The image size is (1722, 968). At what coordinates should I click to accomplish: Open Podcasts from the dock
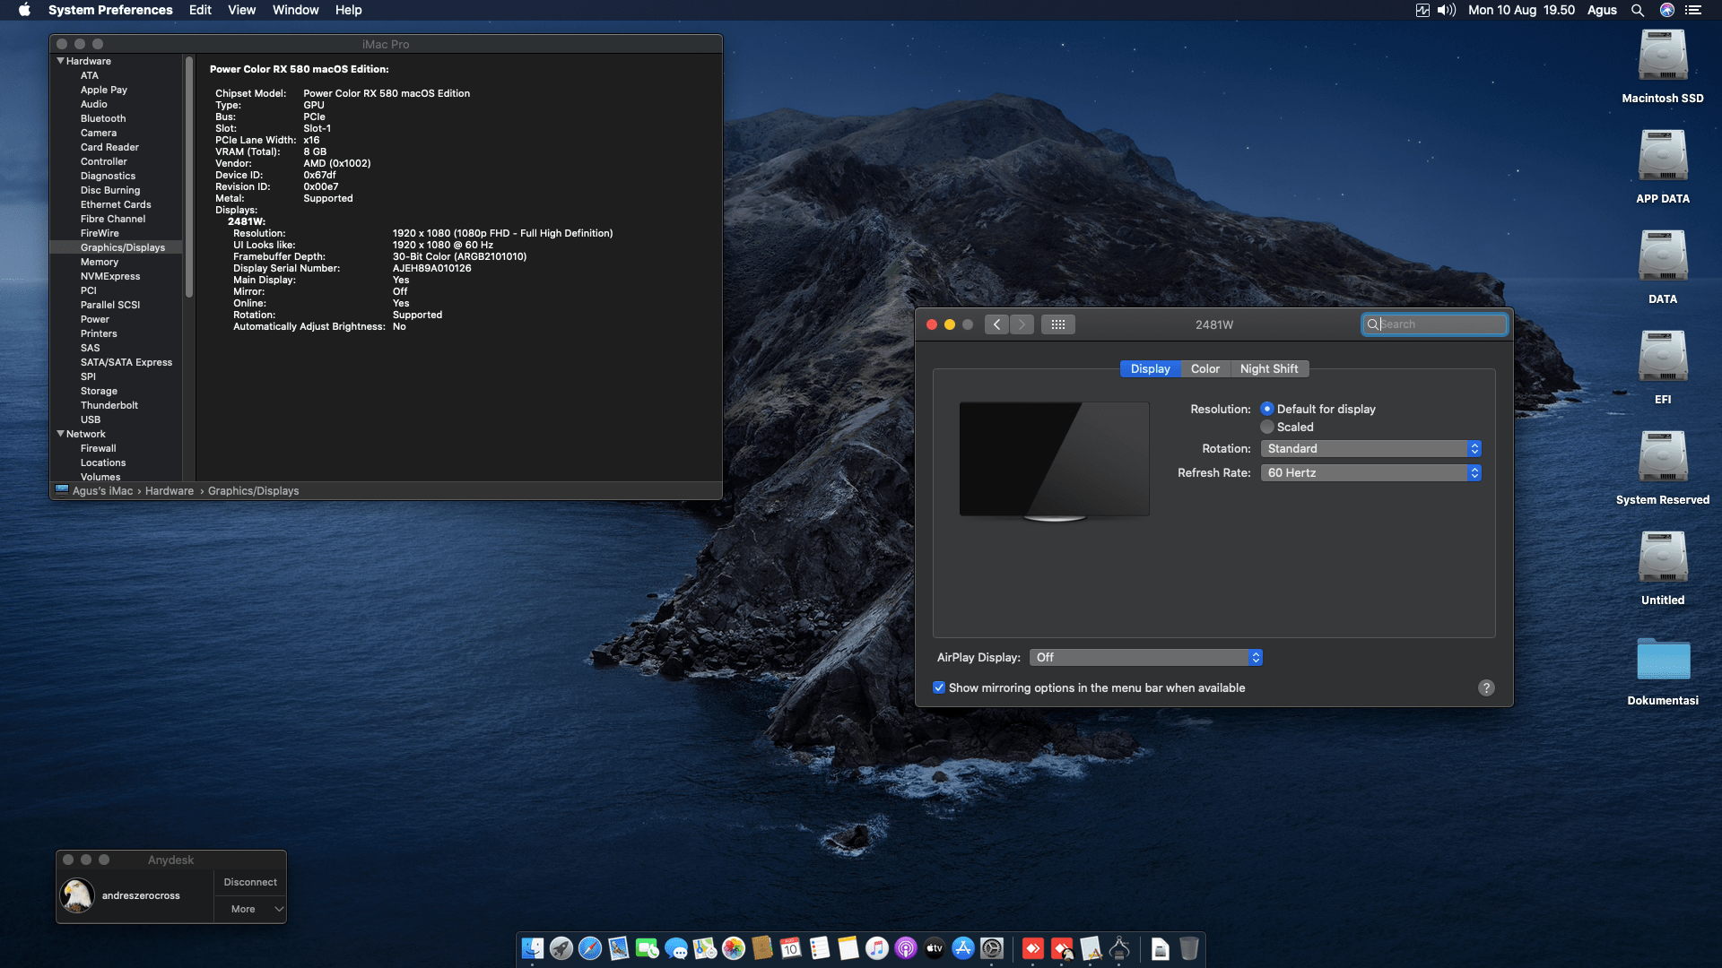point(906,948)
